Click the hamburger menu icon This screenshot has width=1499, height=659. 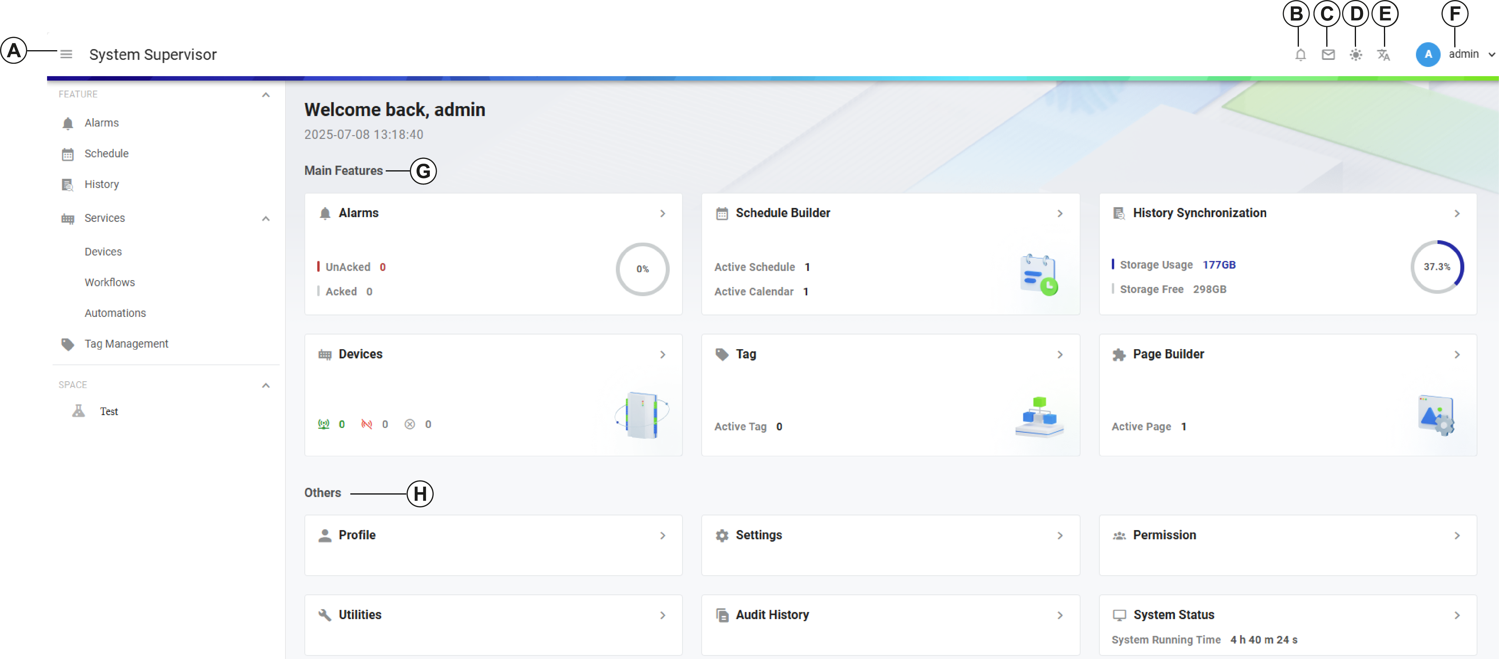click(x=66, y=54)
